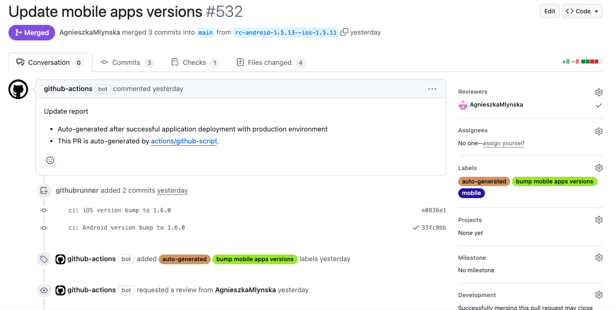Image resolution: width=616 pixels, height=310 pixels.
Task: Click the diff stat colored squares
Action: 591,62
